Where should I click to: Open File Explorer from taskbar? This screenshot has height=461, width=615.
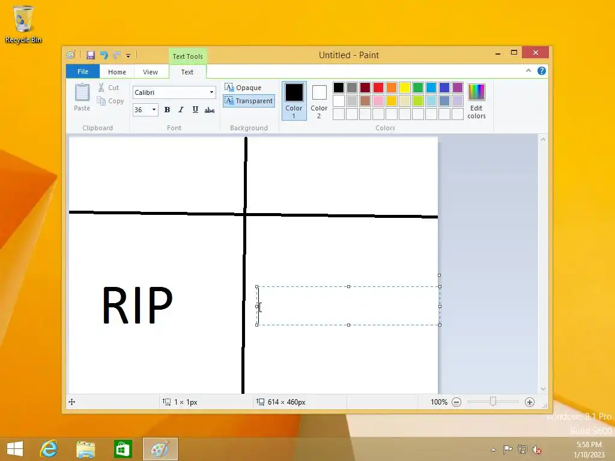coord(85,449)
